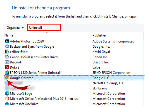Click the Microsoft Office icon
This screenshot has height=107, width=145.
pyautogui.click(x=7, y=99)
